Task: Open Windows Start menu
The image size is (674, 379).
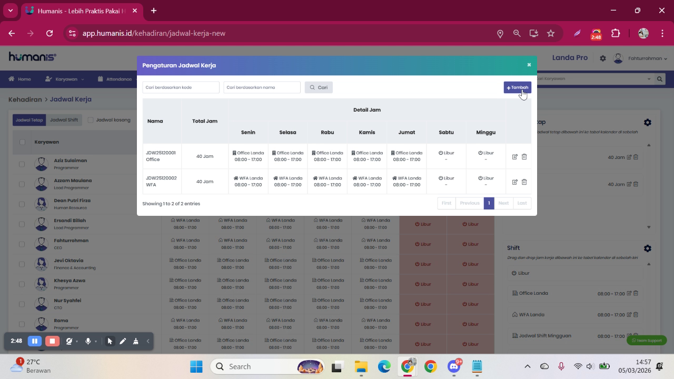Action: coord(196,366)
